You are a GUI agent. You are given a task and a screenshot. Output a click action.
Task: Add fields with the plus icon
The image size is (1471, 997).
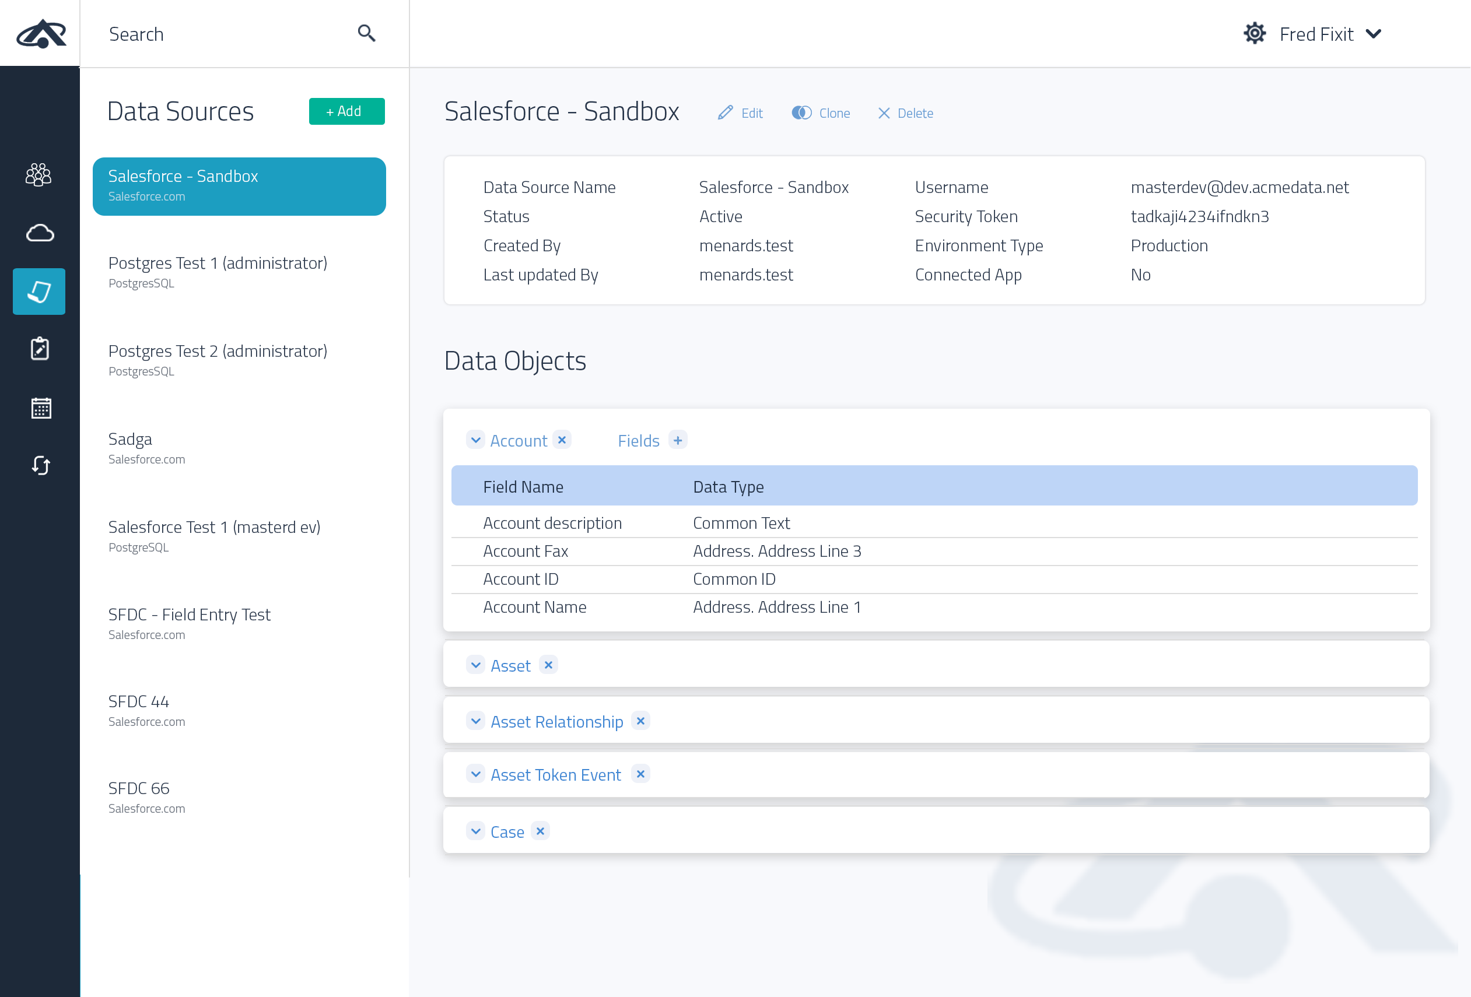point(677,440)
